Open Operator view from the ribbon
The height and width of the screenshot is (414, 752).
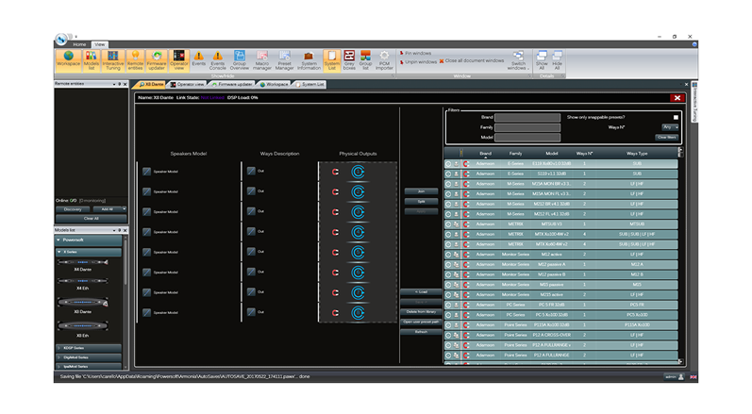click(x=179, y=61)
